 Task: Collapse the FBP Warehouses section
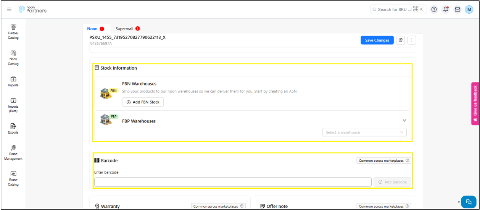[x=404, y=121]
